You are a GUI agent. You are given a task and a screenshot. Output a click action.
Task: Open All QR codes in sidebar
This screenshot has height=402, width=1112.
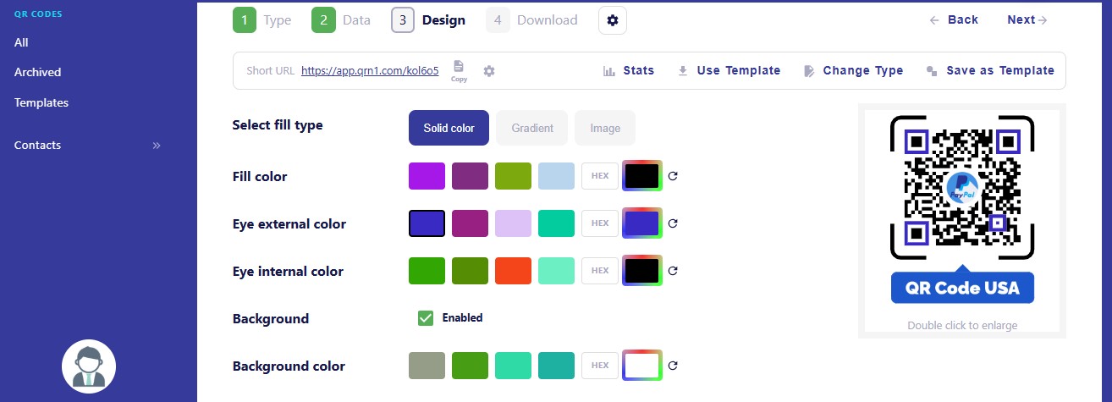(22, 42)
